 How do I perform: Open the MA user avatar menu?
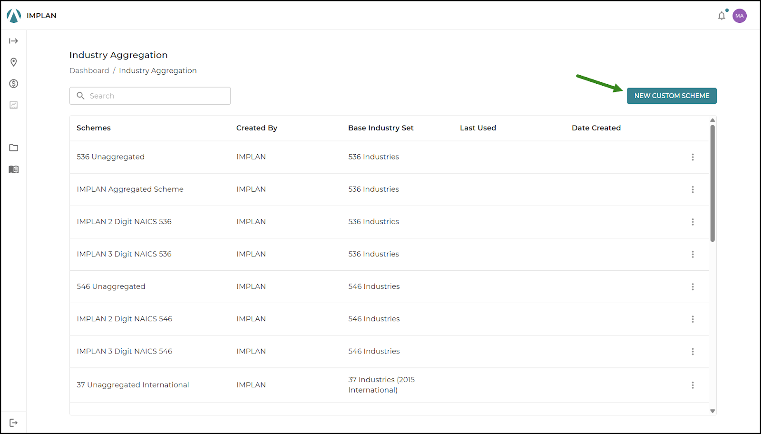(740, 16)
